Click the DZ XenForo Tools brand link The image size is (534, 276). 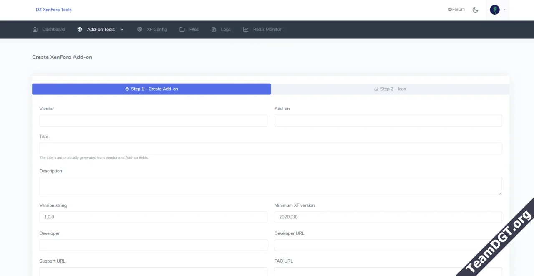pyautogui.click(x=53, y=10)
